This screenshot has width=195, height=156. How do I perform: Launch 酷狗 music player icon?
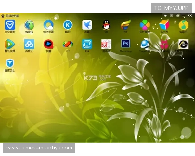click(x=68, y=25)
